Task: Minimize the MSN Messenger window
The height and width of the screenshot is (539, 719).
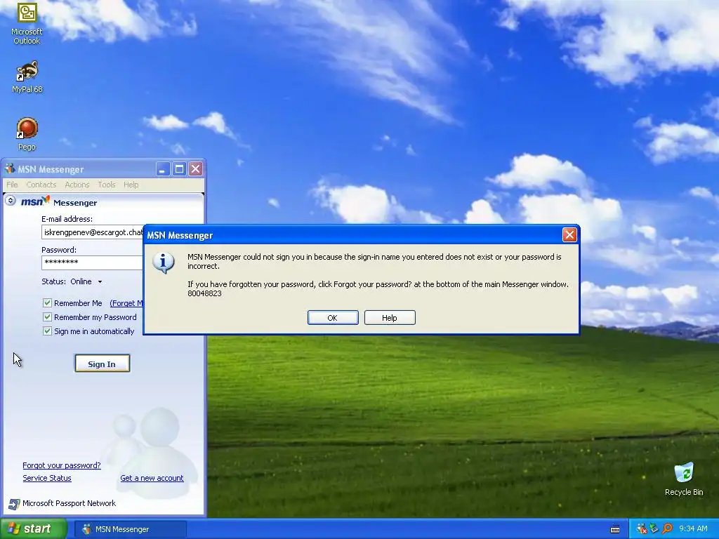Action: (x=163, y=169)
